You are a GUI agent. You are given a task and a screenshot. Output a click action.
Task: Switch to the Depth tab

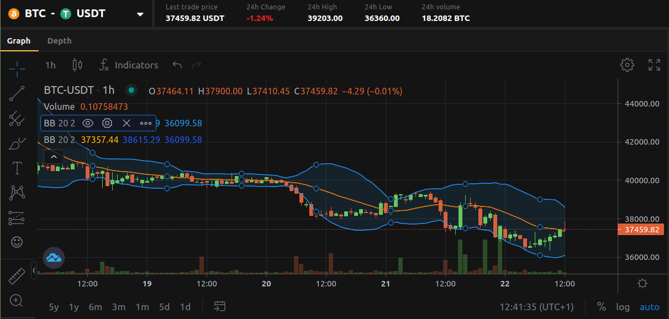coord(59,40)
